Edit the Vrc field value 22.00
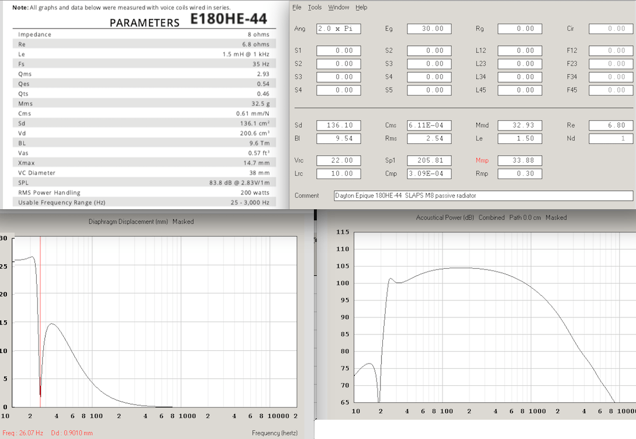The width and height of the screenshot is (636, 439). pyautogui.click(x=338, y=160)
